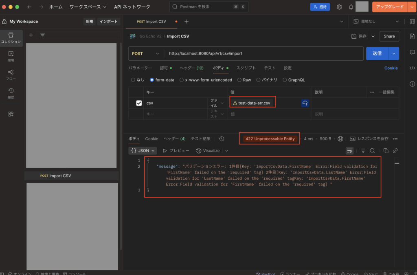Open the layout icon at top right
The width and height of the screenshot is (417, 275).
coord(412,22)
